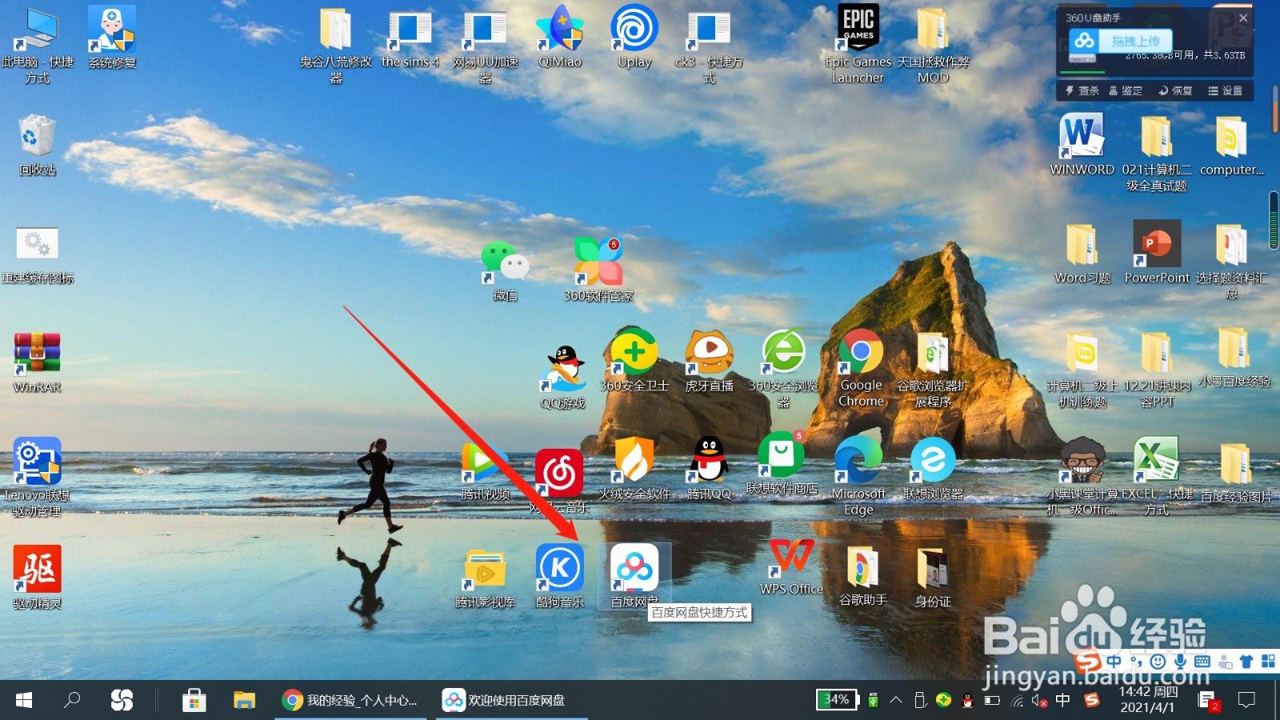Screen dimensions: 1280x720
Task: Launch 腾讯视频 desktop shortcut
Action: coord(485,472)
